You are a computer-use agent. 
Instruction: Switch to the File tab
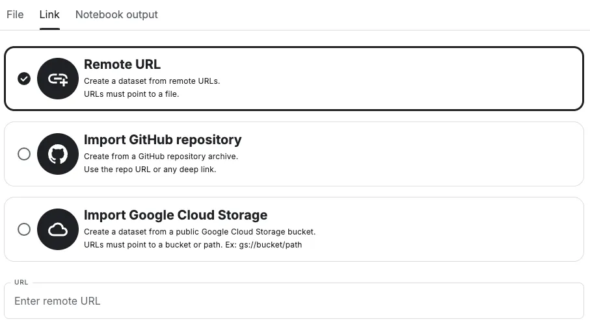click(x=15, y=14)
